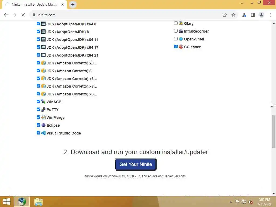This screenshot has height=207, width=276.
Task: Click the Glary app icon
Action: pyautogui.click(x=181, y=23)
